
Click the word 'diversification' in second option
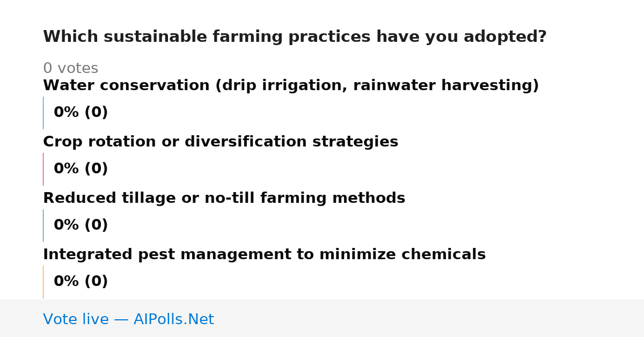(244, 142)
